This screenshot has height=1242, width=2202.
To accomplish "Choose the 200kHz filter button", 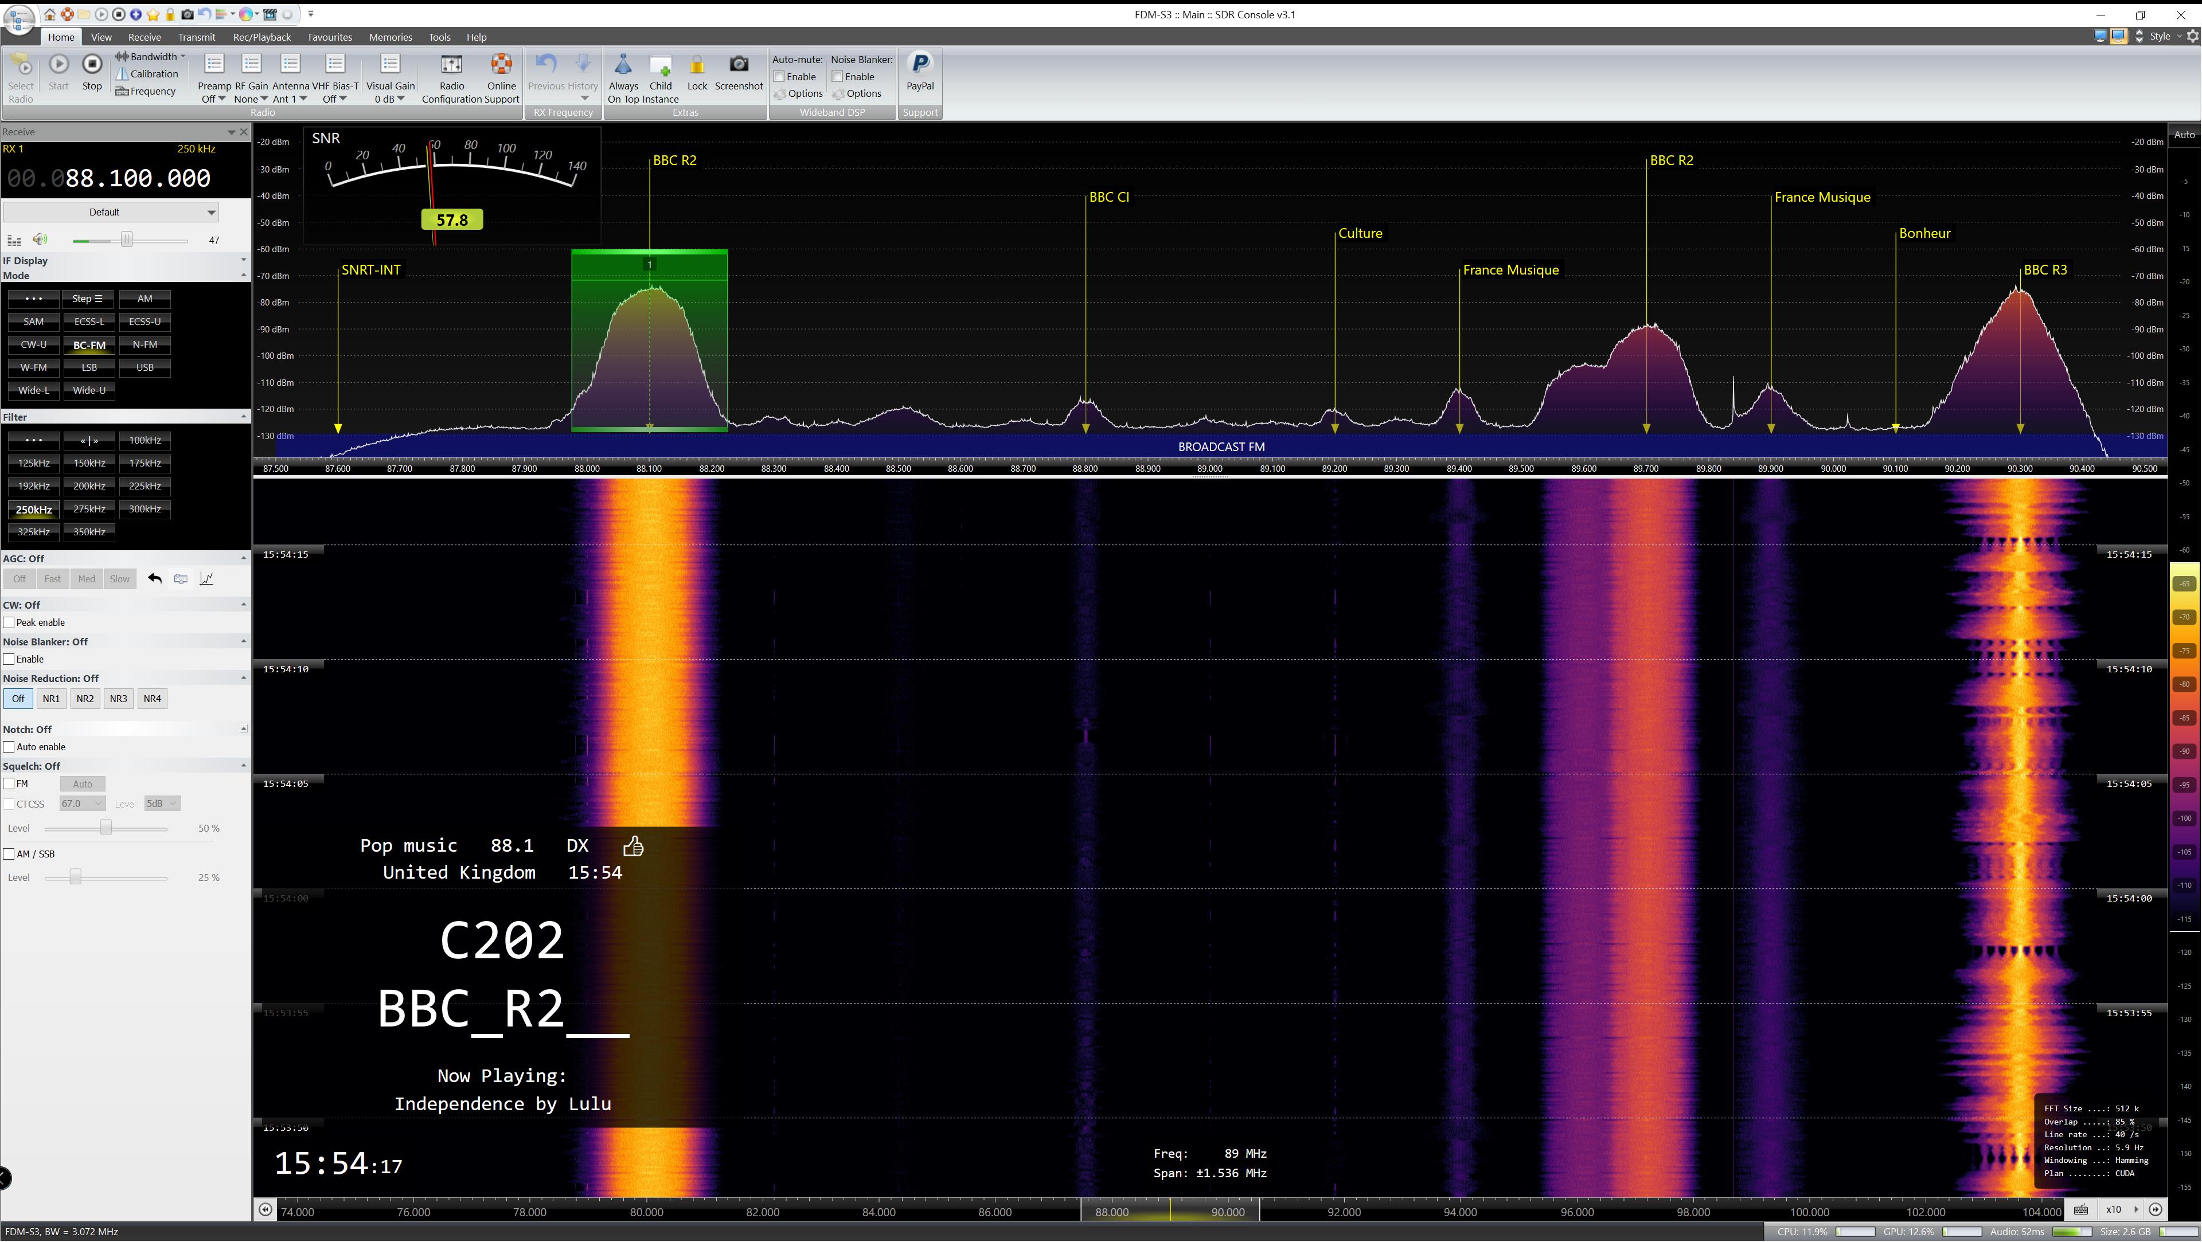I will click(89, 486).
